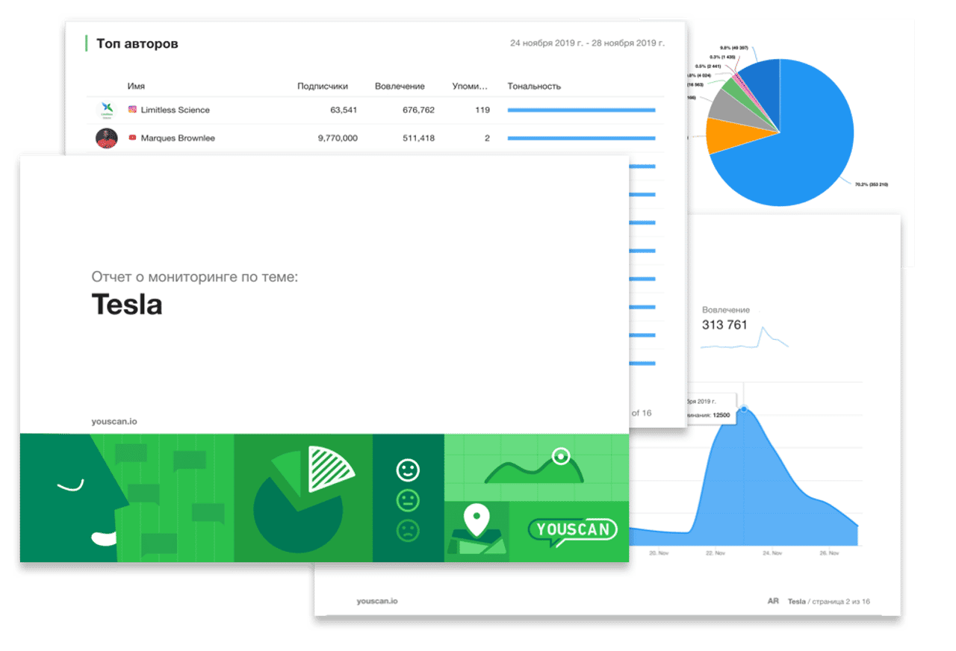Screen dimensions: 956x651
Task: Click the peak data point on blue area chart
Action: click(744, 409)
